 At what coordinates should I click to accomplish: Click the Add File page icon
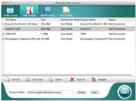(8, 79)
